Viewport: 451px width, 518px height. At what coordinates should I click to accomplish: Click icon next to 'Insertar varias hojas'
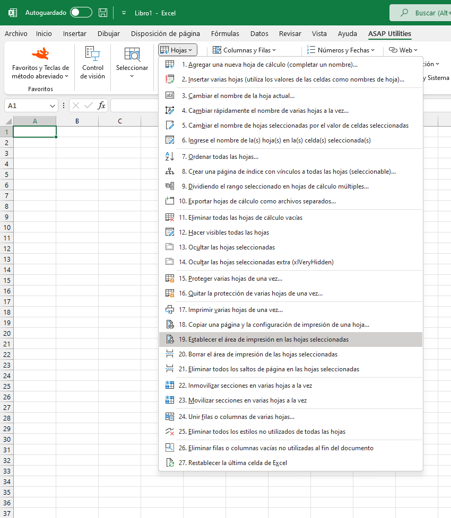(x=170, y=79)
